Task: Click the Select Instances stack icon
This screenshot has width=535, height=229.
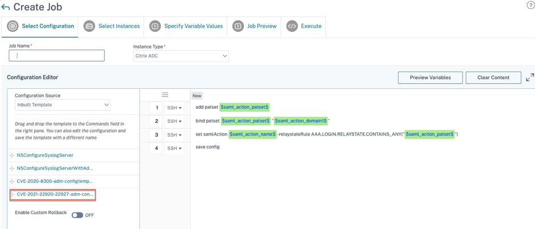Action: pos(89,26)
